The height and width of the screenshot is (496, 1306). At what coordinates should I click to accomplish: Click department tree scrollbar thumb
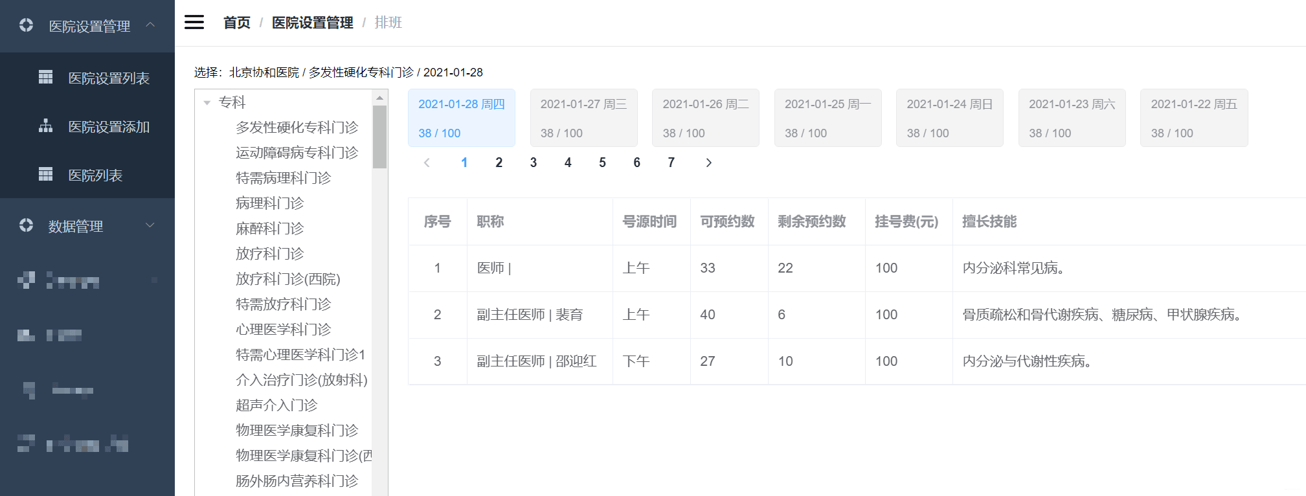coord(379,137)
